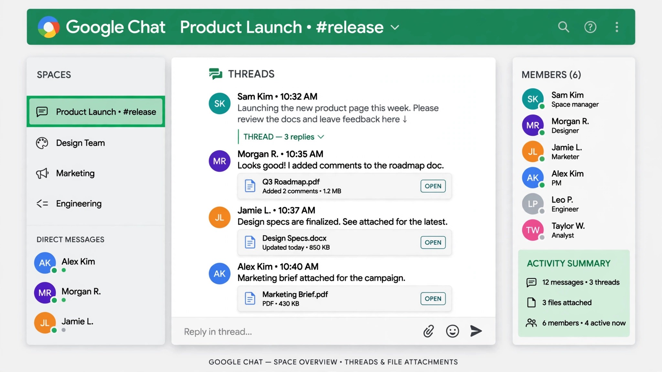This screenshot has width=662, height=372.
Task: Click Sam Kim • 10:32 AM message header
Action: point(277,97)
